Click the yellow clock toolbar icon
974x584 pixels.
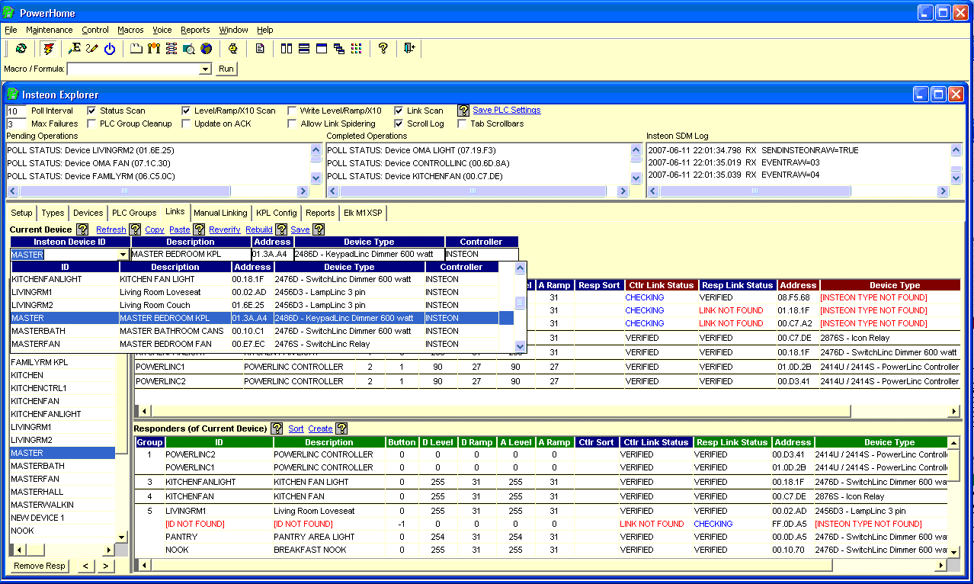(233, 49)
